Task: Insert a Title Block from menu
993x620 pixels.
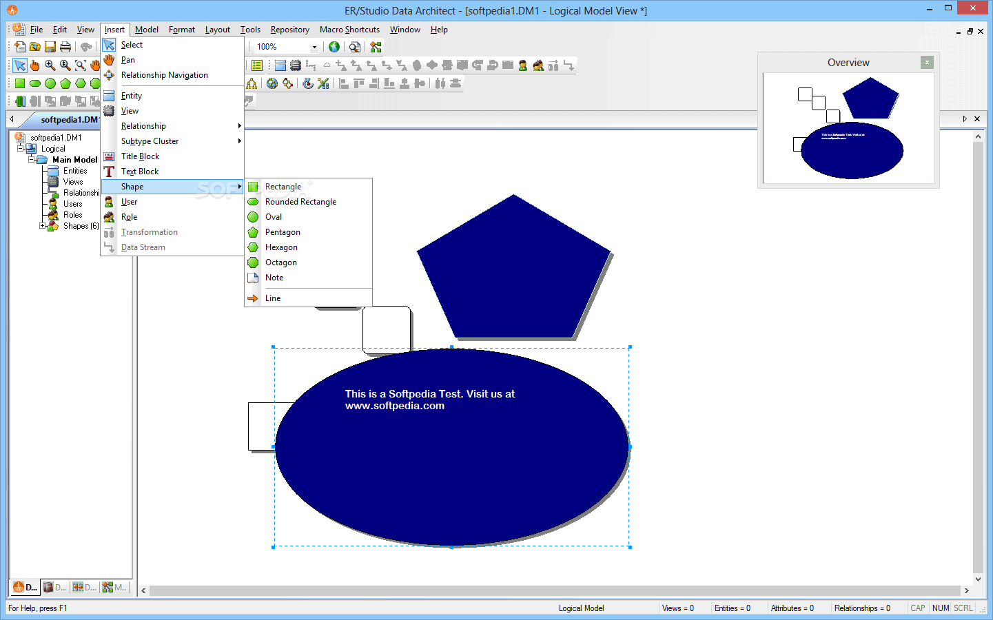Action: click(x=172, y=156)
